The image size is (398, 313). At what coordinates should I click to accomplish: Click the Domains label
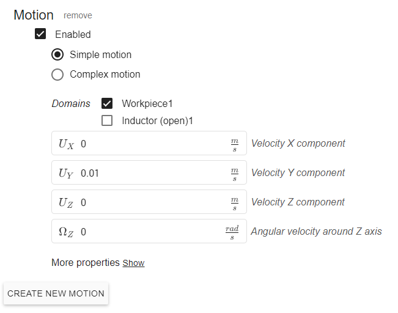(x=71, y=103)
